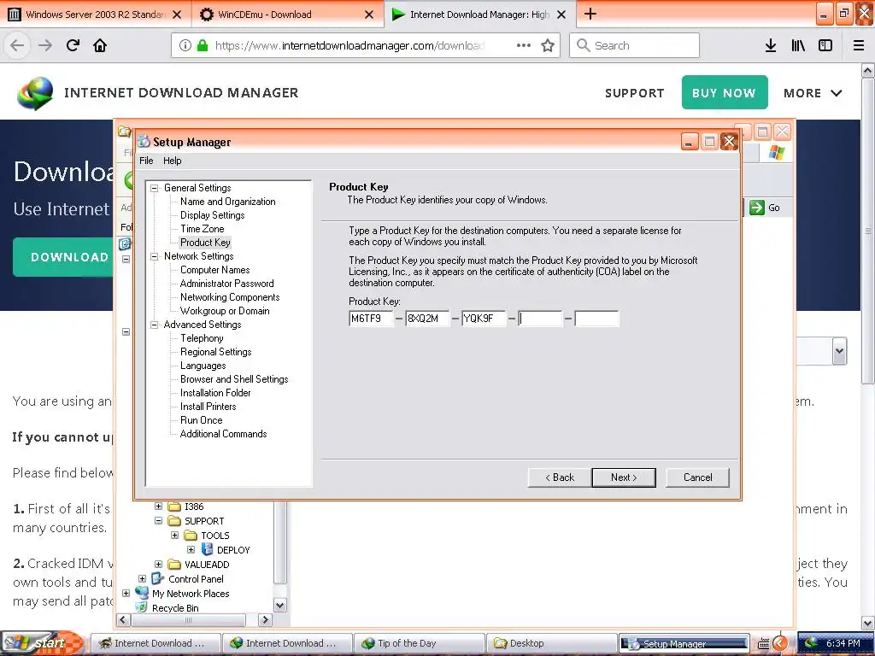Close the WinCDEmu - Download tab
This screenshot has height=656, width=875.
tap(369, 15)
